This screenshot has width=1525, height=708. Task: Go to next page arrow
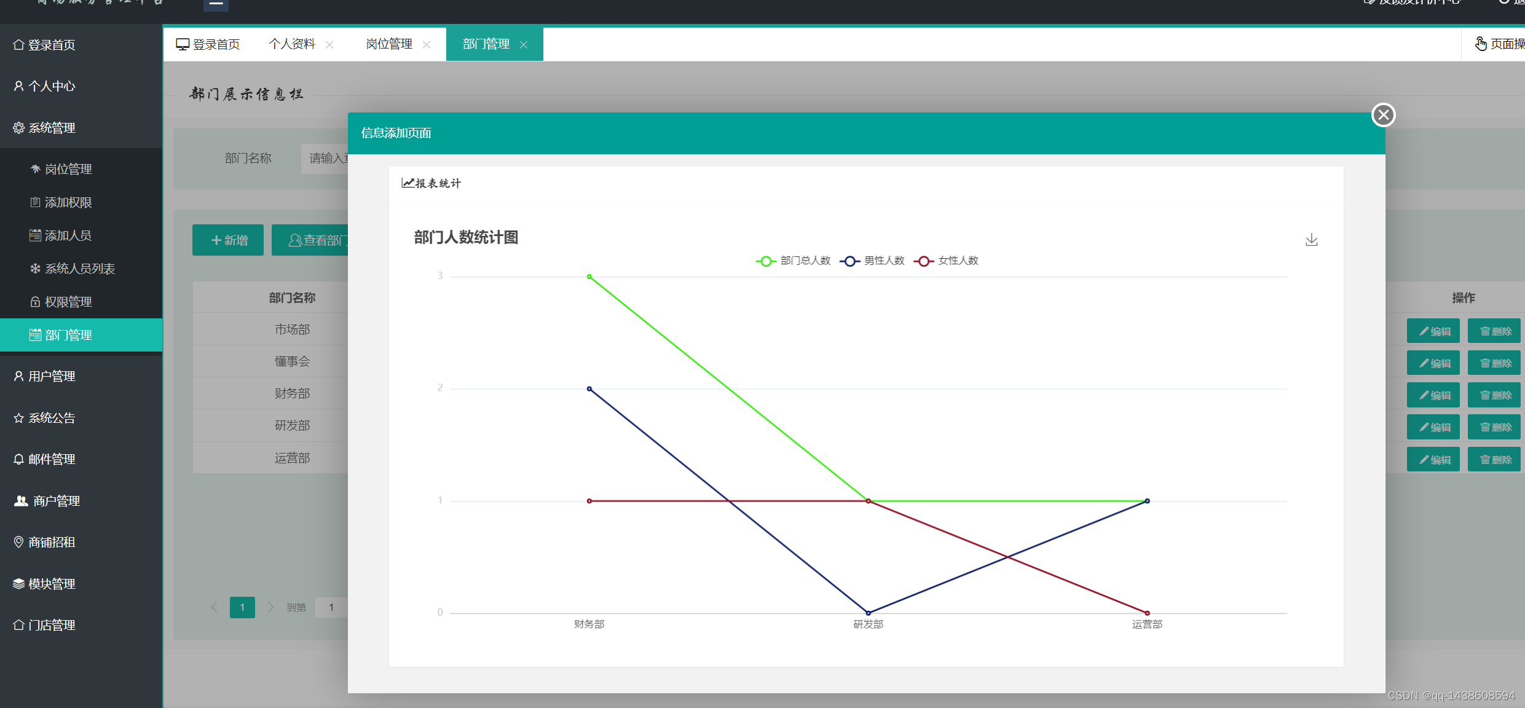coord(270,607)
